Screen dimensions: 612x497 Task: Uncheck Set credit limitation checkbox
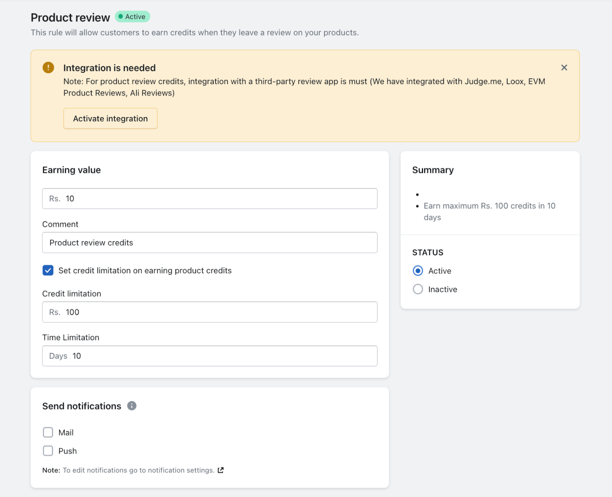click(48, 271)
